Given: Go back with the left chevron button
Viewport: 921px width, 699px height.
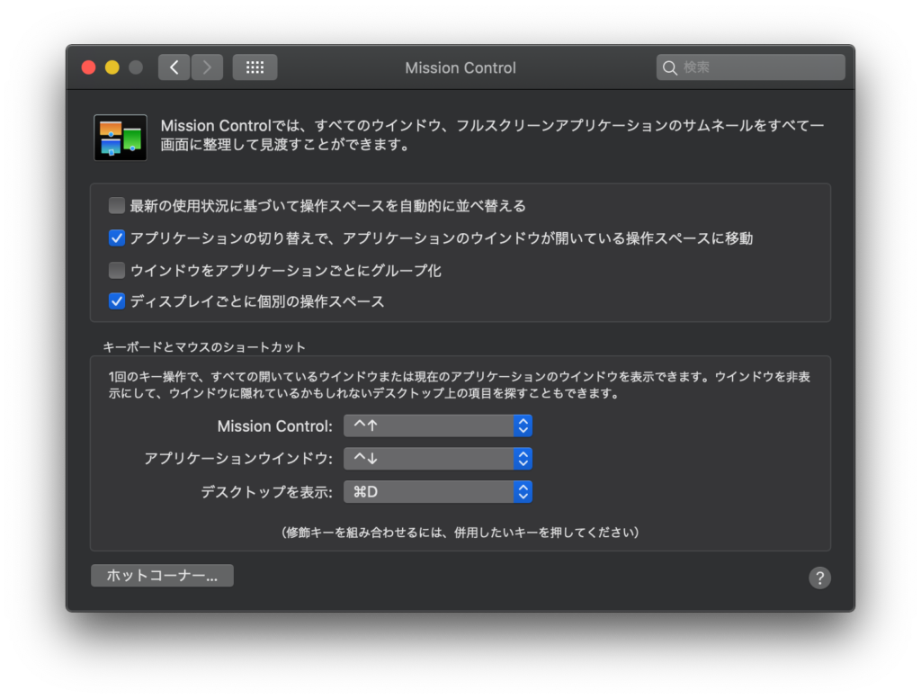Looking at the screenshot, I should pyautogui.click(x=174, y=67).
